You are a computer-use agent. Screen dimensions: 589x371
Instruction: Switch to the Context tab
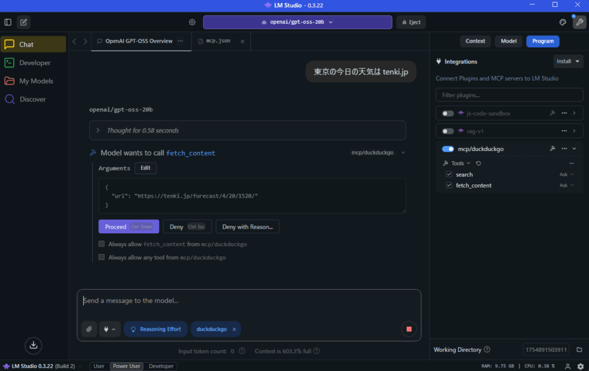click(x=475, y=41)
